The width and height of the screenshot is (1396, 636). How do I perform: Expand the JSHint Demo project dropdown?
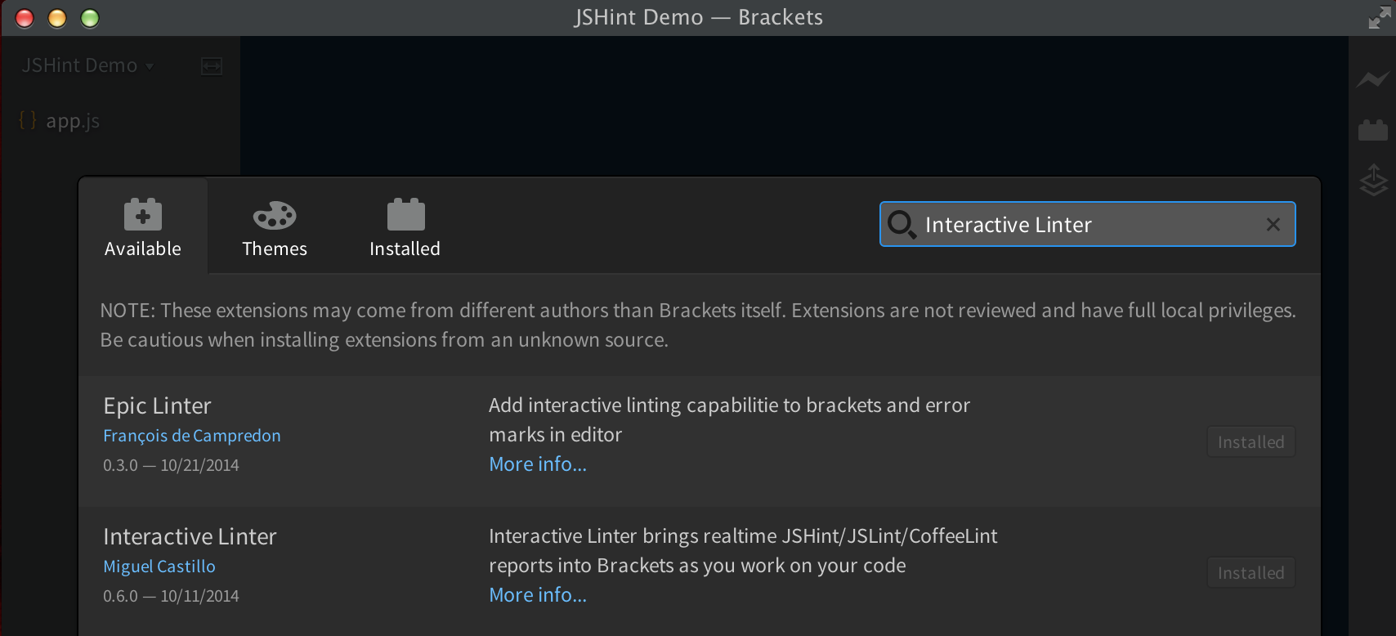point(87,65)
